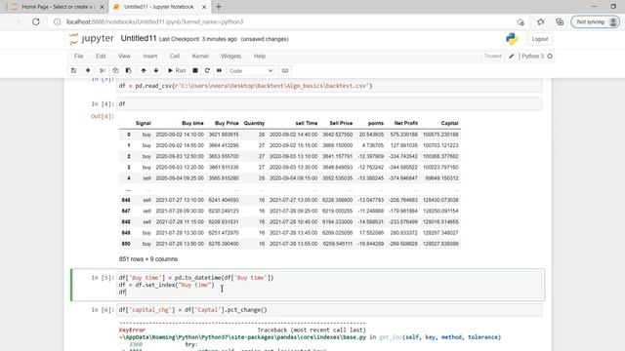Image resolution: width=625 pixels, height=351 pixels.
Task: Focus the localhost address bar
Action: click(x=279, y=21)
